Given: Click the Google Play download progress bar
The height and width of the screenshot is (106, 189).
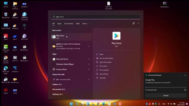Looking at the screenshot, I should (x=166, y=87).
